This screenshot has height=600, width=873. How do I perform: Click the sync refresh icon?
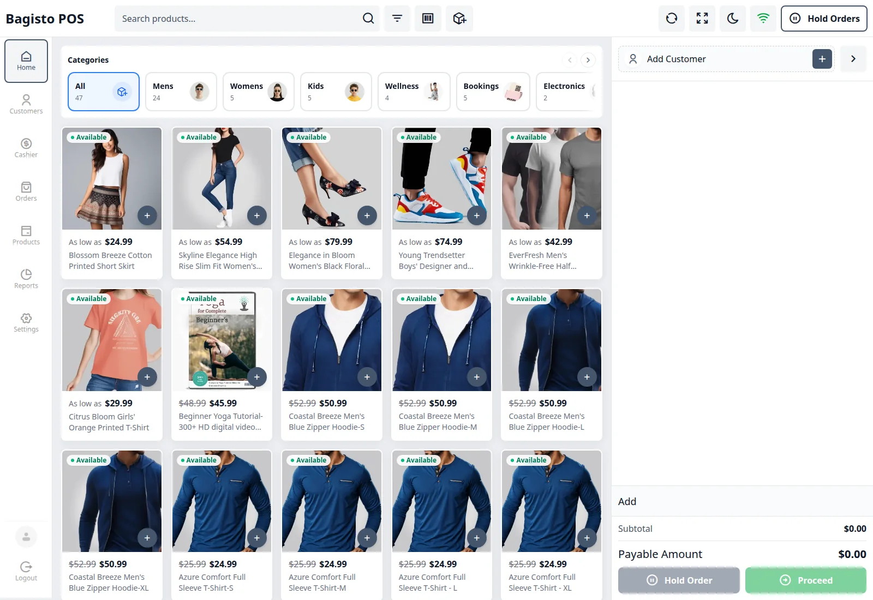672,19
